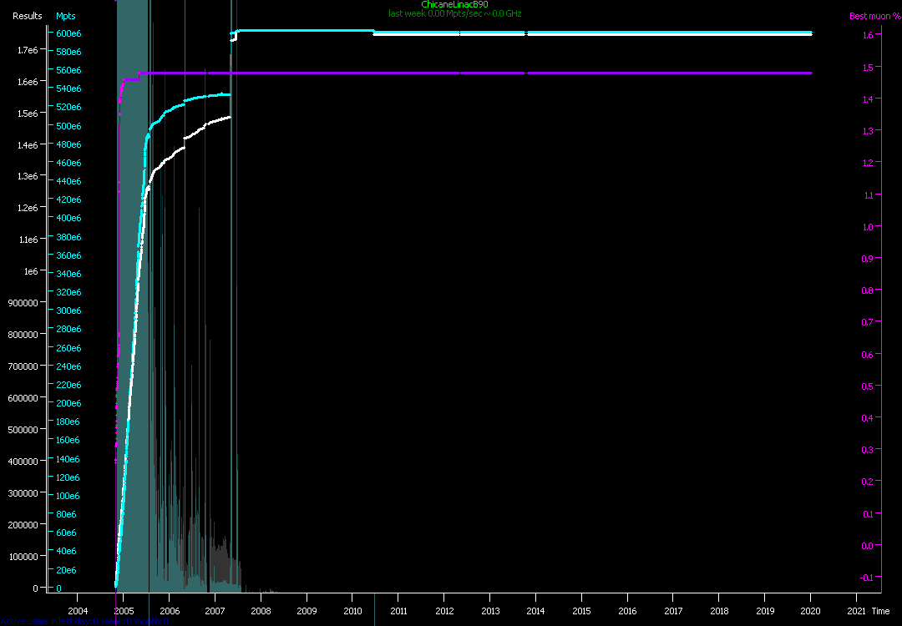The image size is (902, 626).
Task: Select the 2021 year tick label
Action: pos(856,611)
